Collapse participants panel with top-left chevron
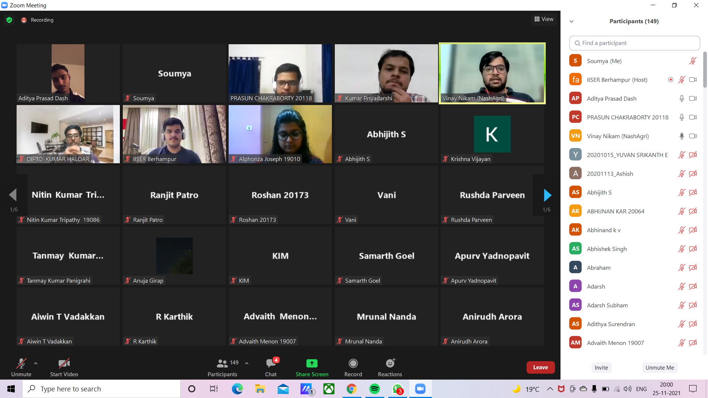This screenshot has height=398, width=708. click(572, 21)
